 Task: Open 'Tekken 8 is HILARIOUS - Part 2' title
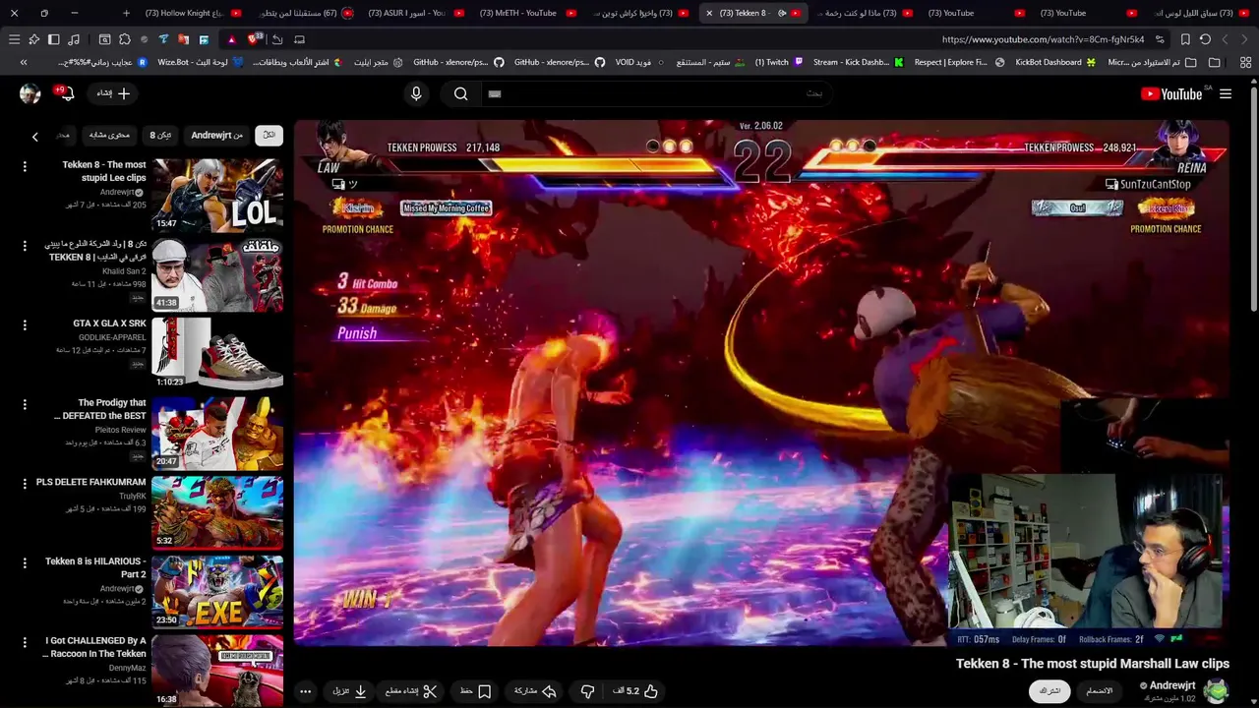[x=95, y=567]
